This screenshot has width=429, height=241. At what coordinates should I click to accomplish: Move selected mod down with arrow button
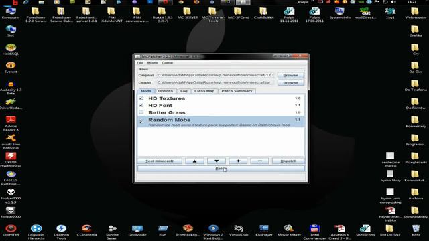217,161
